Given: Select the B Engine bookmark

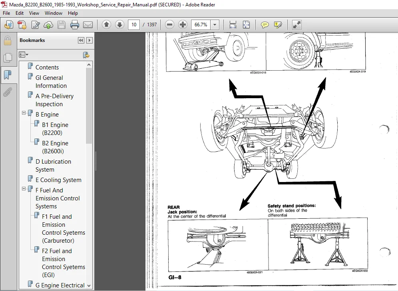Looking at the screenshot, I should (x=47, y=115).
